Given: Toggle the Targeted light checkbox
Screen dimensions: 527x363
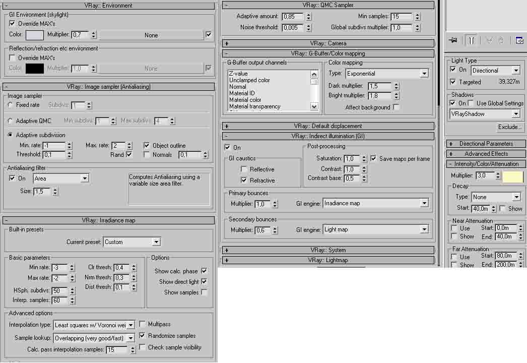Looking at the screenshot, I should click(x=453, y=82).
